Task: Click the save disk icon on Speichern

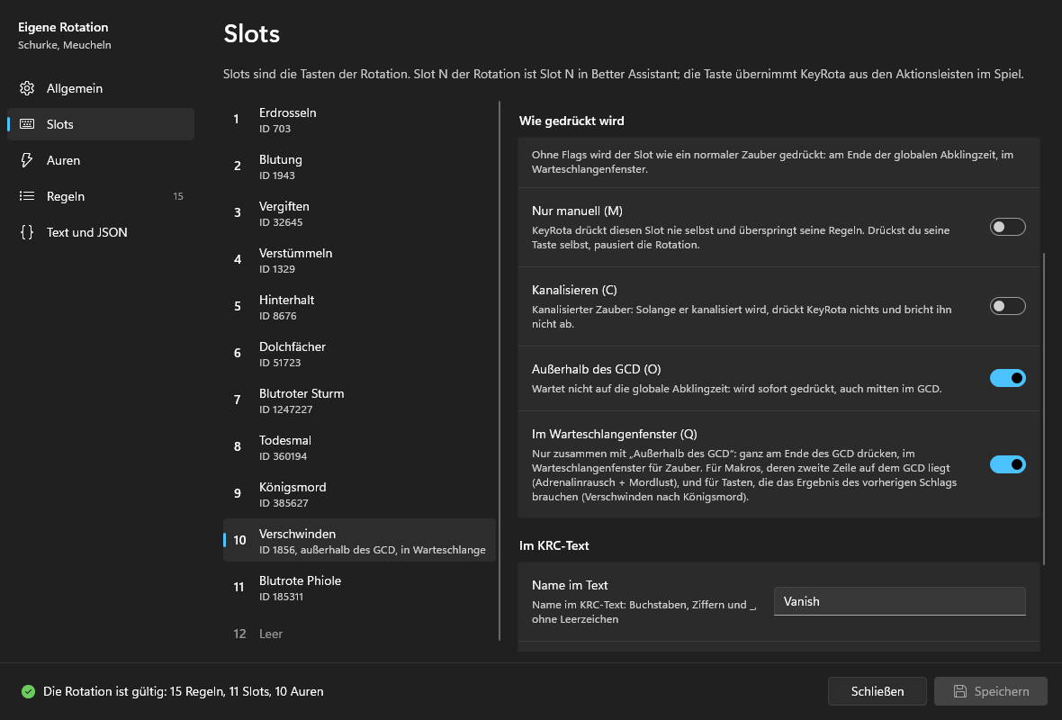Action: 959,691
